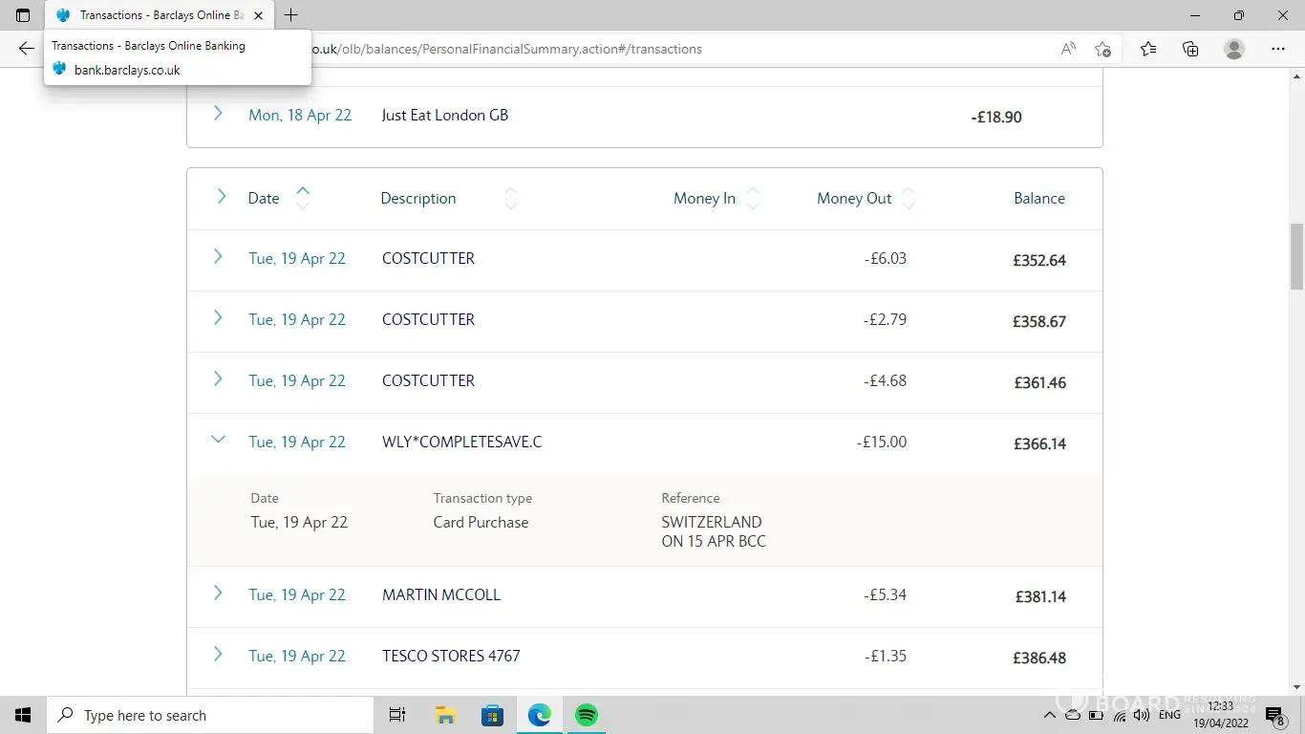
Task: Click the SWITZERLAND reference text
Action: point(712,522)
